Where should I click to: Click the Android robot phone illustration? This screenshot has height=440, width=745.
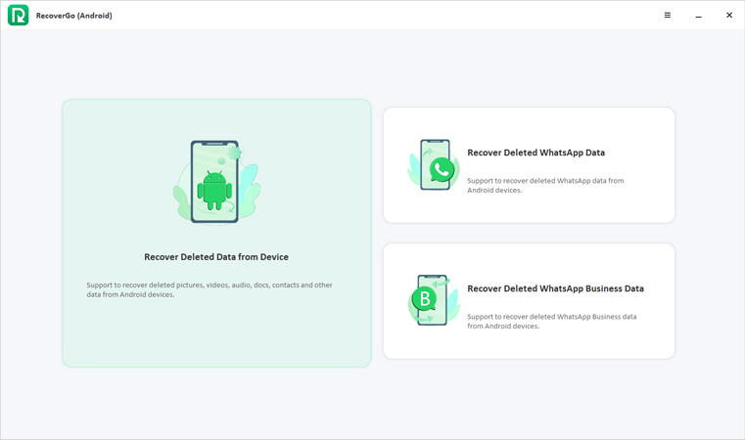pos(216,182)
